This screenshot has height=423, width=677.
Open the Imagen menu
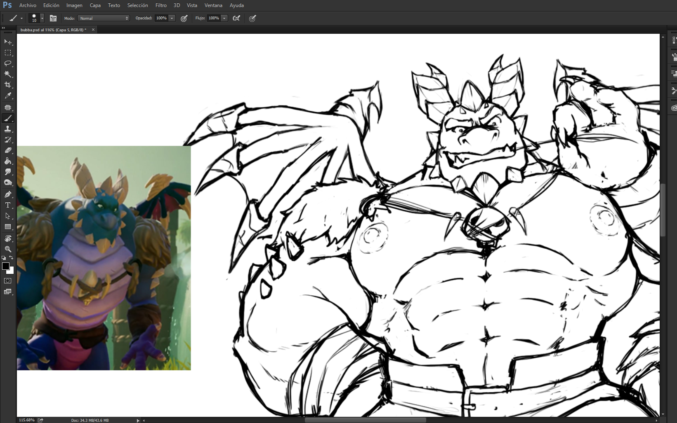click(74, 5)
